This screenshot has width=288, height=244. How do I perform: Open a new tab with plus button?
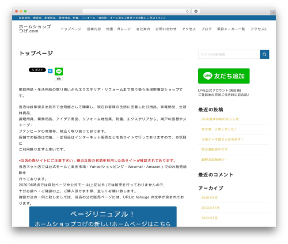(273, 13)
